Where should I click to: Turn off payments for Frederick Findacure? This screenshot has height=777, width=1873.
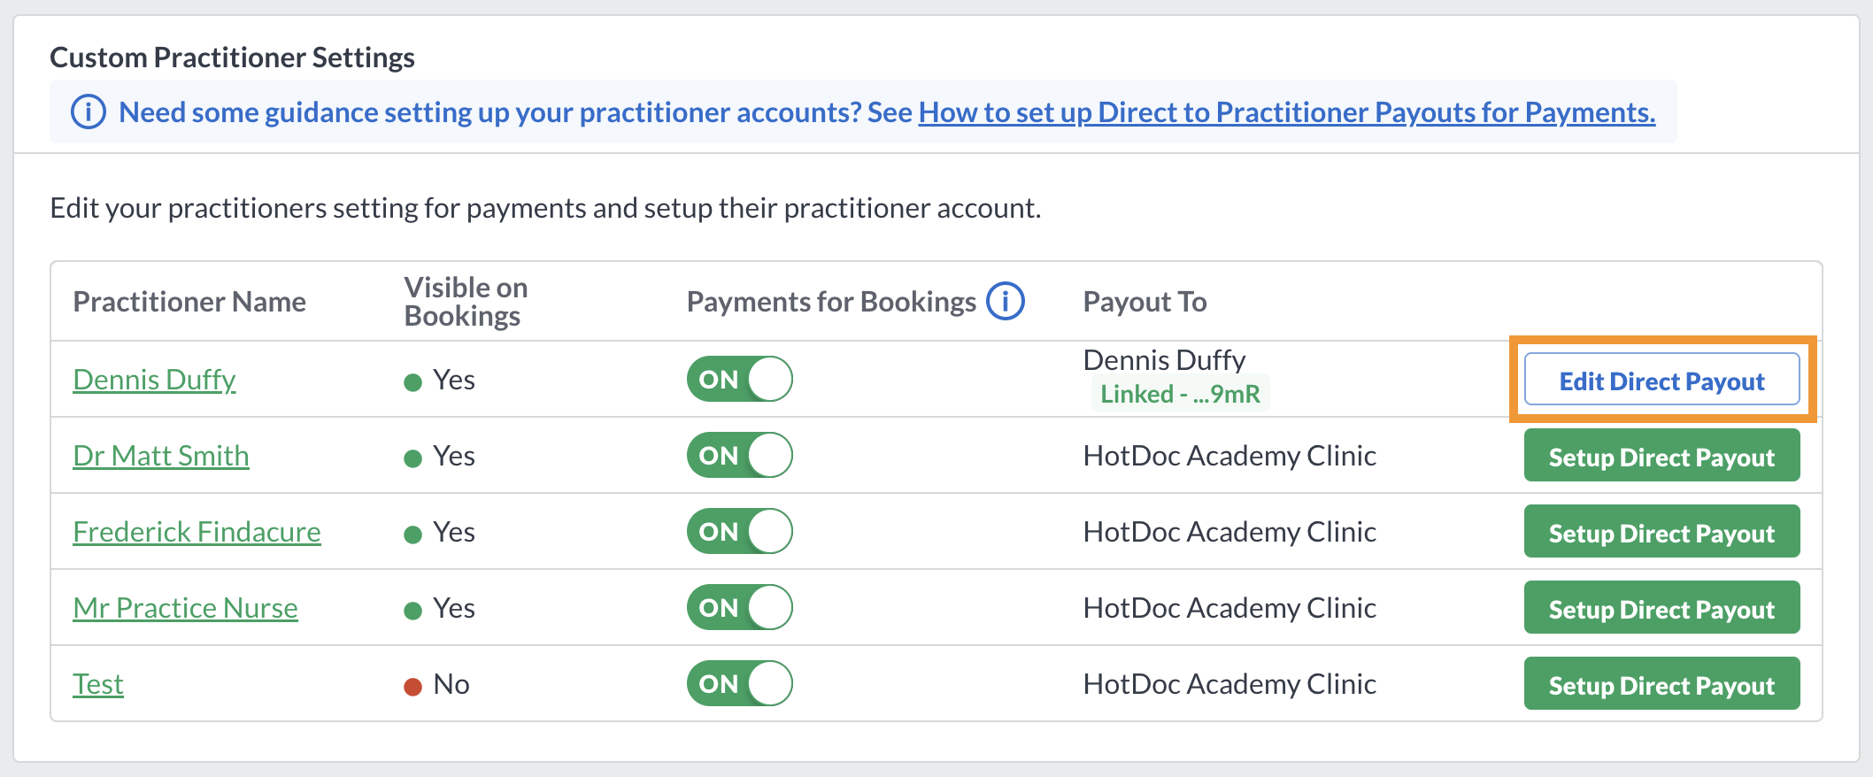[740, 531]
